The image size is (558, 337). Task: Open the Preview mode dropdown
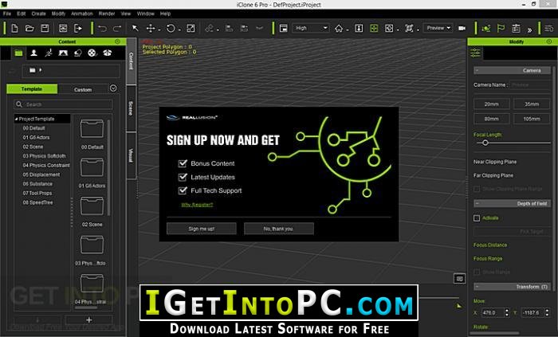coord(438,28)
